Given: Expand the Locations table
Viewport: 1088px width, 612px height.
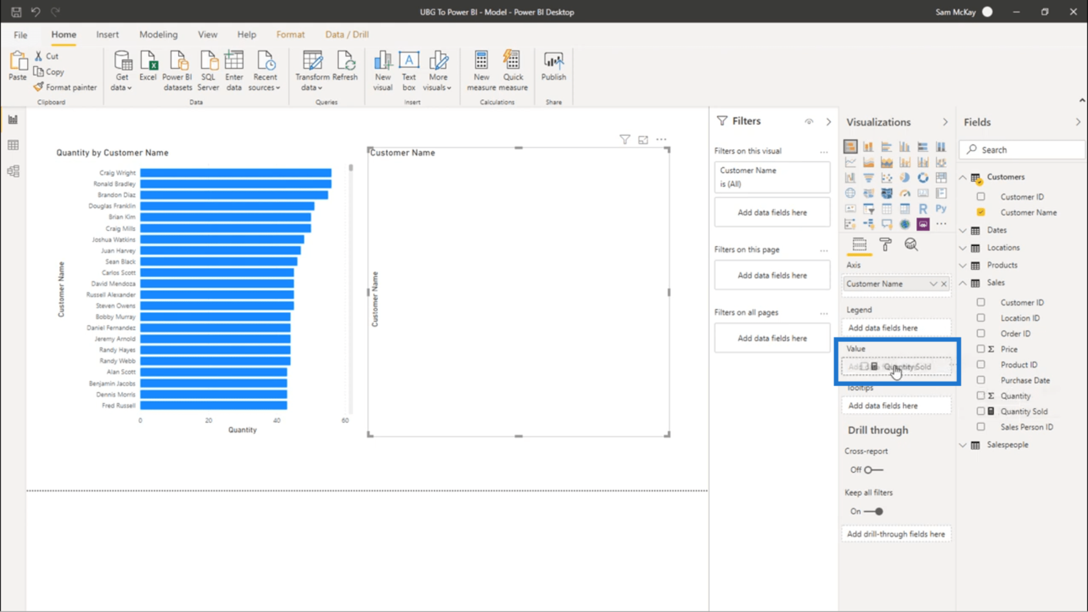Looking at the screenshot, I should (x=963, y=247).
